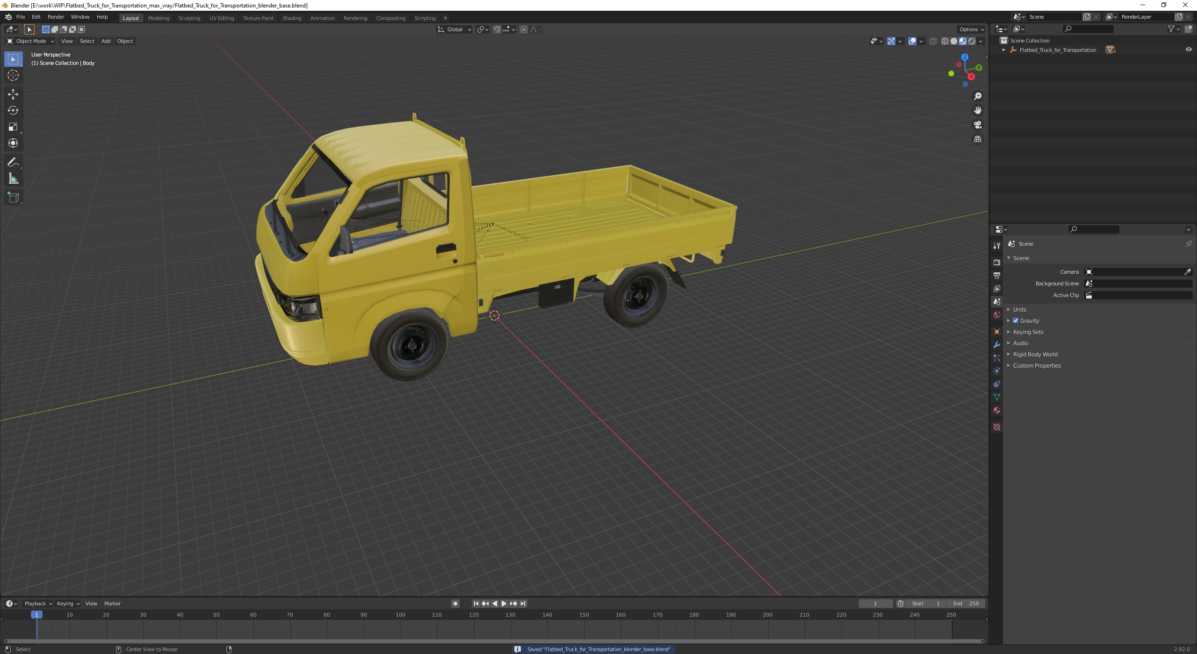The image size is (1197, 654).
Task: Toggle viewport overlays display
Action: [912, 41]
